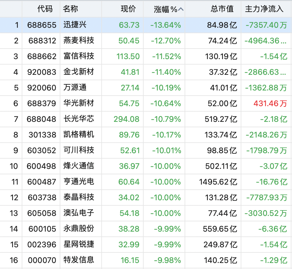
Task: Click stock code 688662
Action: tap(42, 56)
